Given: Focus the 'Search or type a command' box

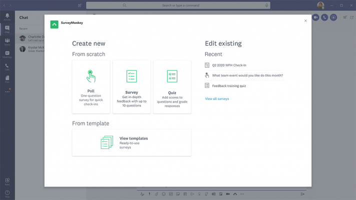Looking at the screenshot, I should pos(178,5).
